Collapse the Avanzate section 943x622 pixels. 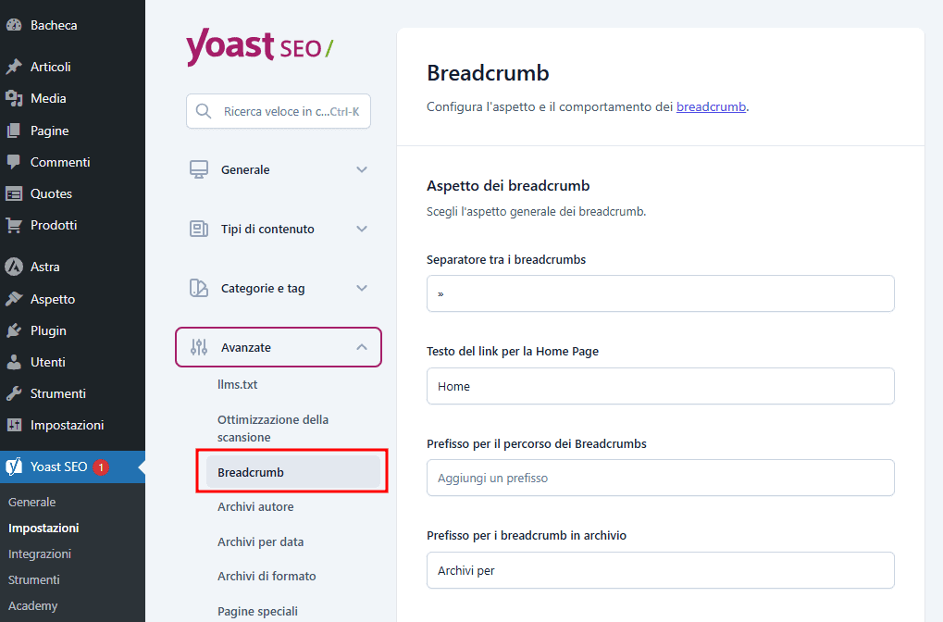click(x=360, y=347)
